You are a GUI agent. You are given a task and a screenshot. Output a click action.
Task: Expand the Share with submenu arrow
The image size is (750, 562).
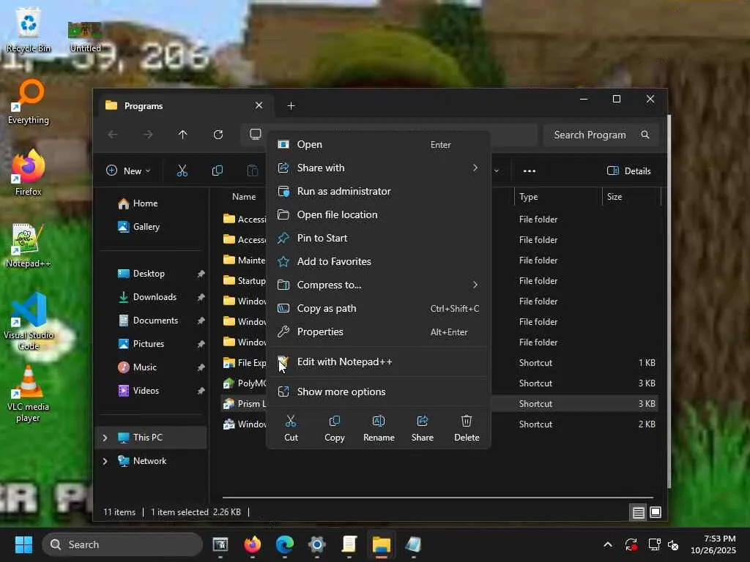pyautogui.click(x=475, y=168)
